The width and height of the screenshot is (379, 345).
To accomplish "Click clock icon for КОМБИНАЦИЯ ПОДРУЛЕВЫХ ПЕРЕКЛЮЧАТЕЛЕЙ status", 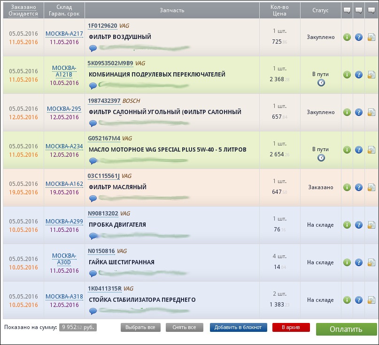I will click(321, 83).
